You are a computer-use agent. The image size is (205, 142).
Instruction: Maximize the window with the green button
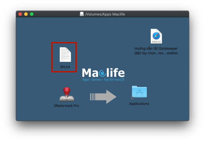tap(32, 14)
